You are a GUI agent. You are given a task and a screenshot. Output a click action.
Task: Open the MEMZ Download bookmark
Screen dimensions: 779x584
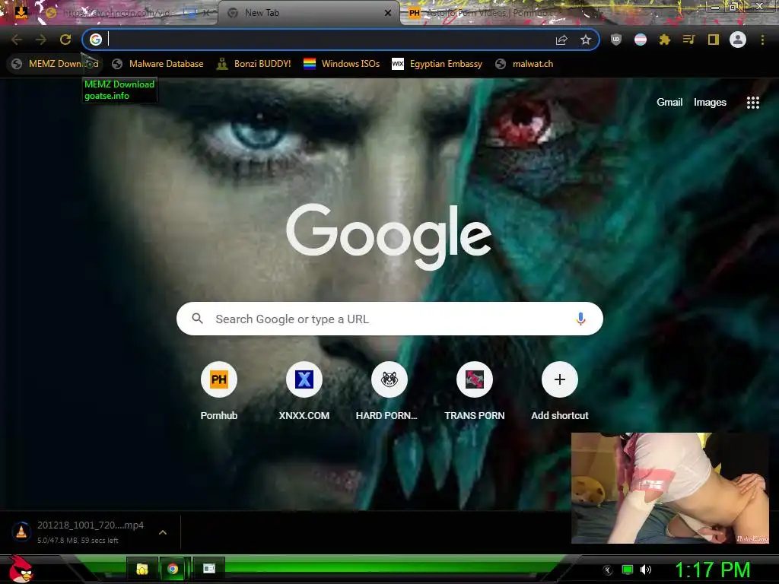coord(55,64)
